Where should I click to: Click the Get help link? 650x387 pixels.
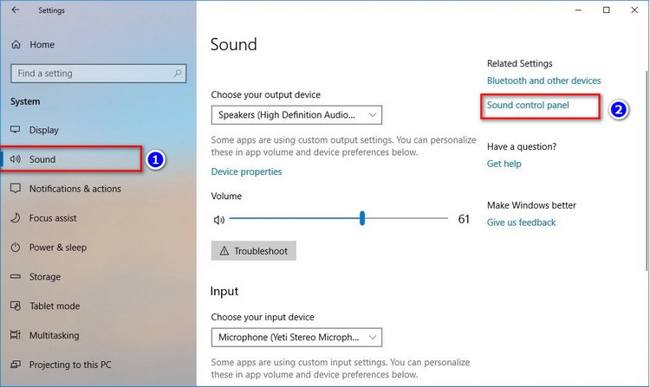(504, 164)
